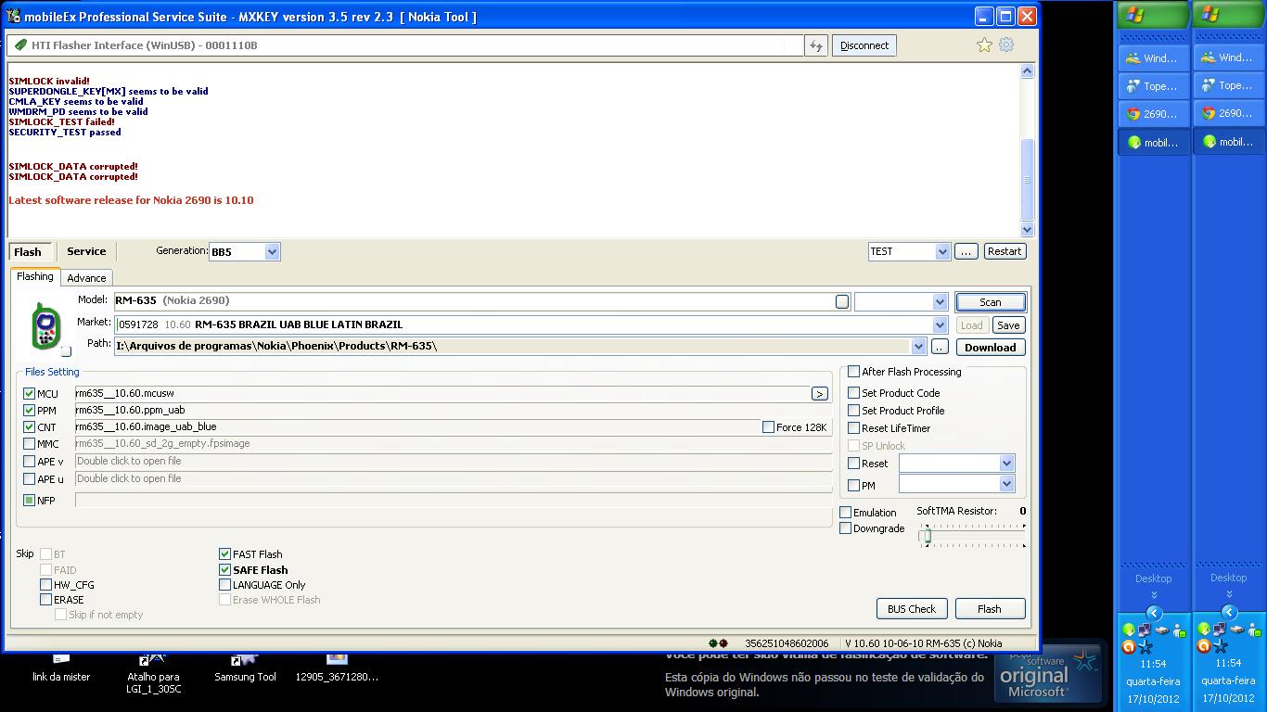This screenshot has width=1267, height=712.
Task: Select the Advance sub-tab
Action: coord(86,278)
